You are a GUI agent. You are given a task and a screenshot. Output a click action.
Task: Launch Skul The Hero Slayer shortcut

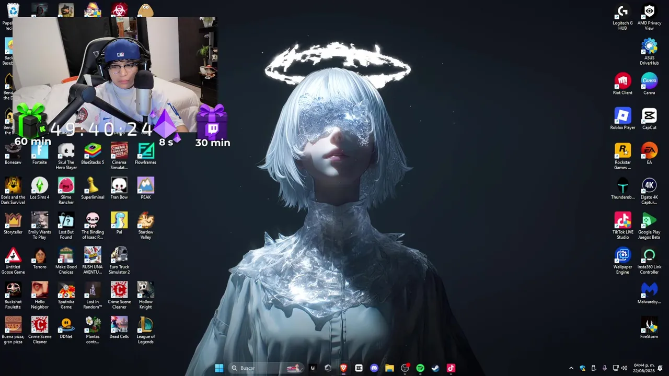pyautogui.click(x=66, y=157)
